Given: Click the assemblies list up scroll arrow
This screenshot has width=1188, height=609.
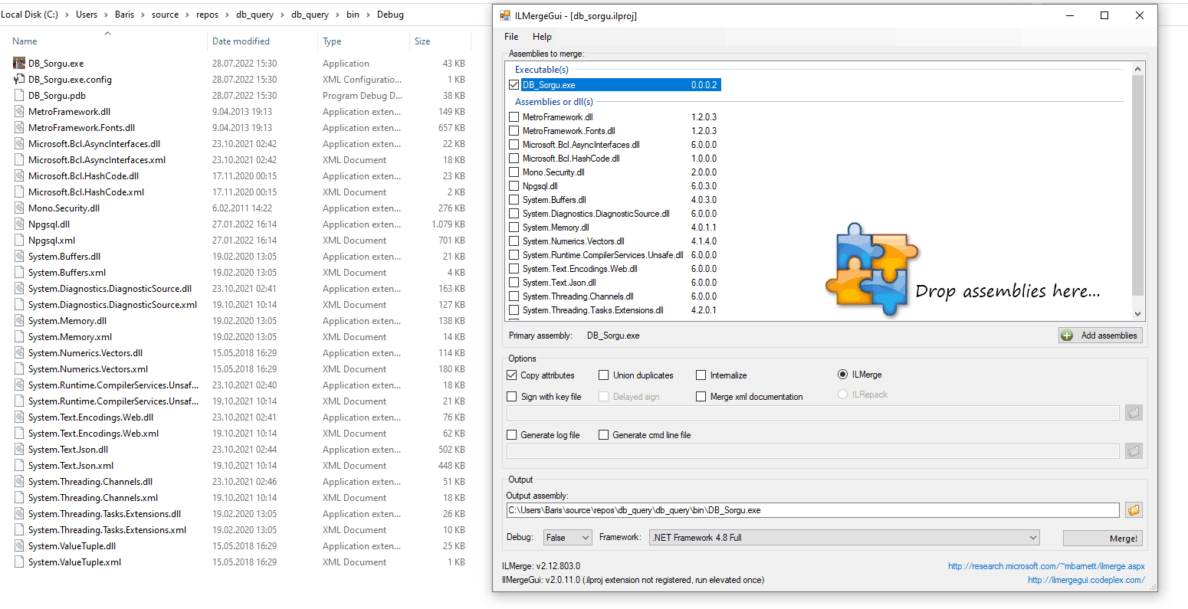Looking at the screenshot, I should [x=1137, y=69].
